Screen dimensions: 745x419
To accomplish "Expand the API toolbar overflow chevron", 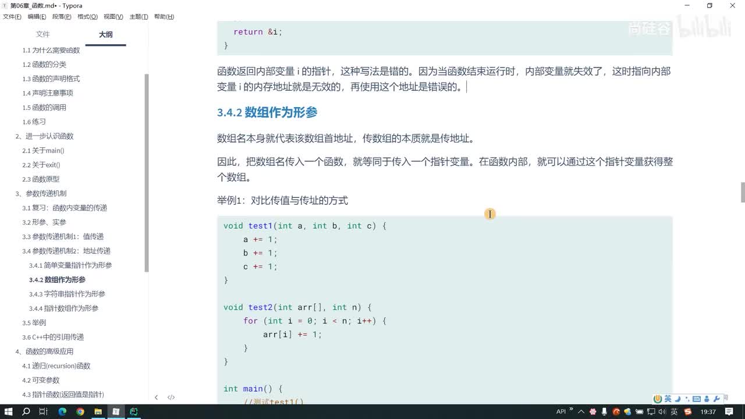I will tap(571, 410).
